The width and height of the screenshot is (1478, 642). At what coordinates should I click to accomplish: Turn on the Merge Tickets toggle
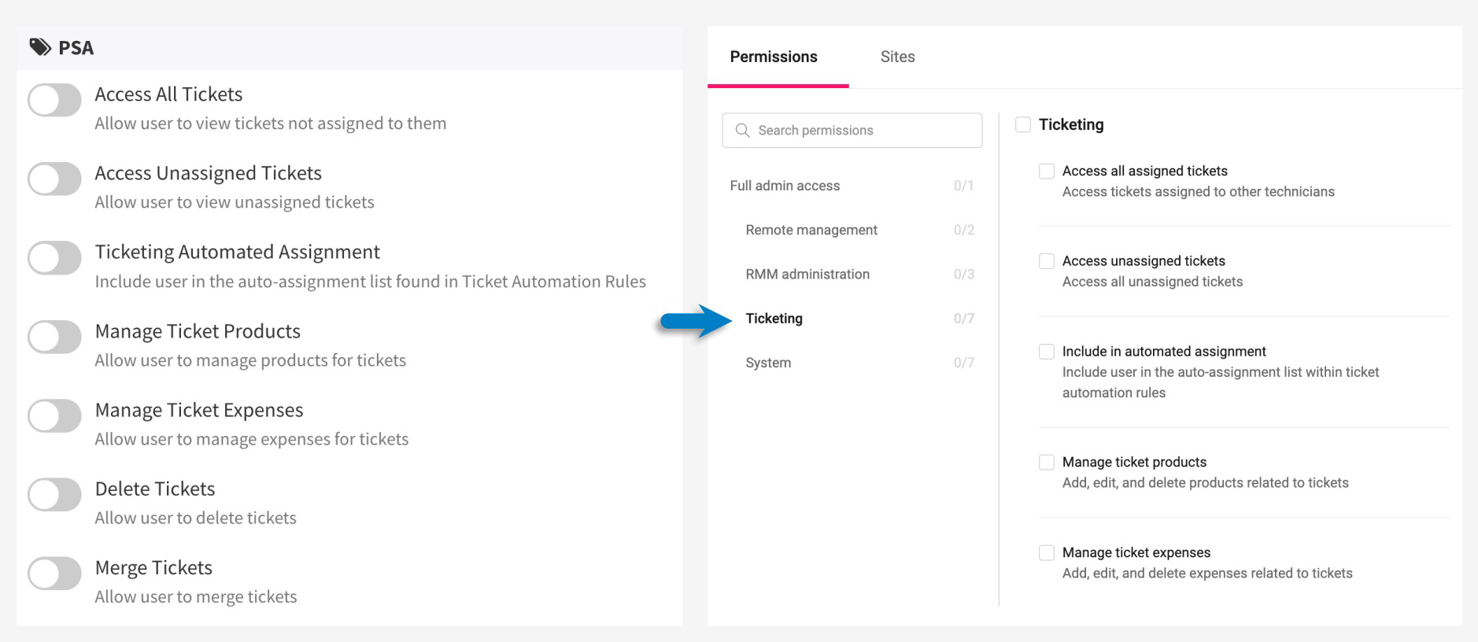(54, 574)
